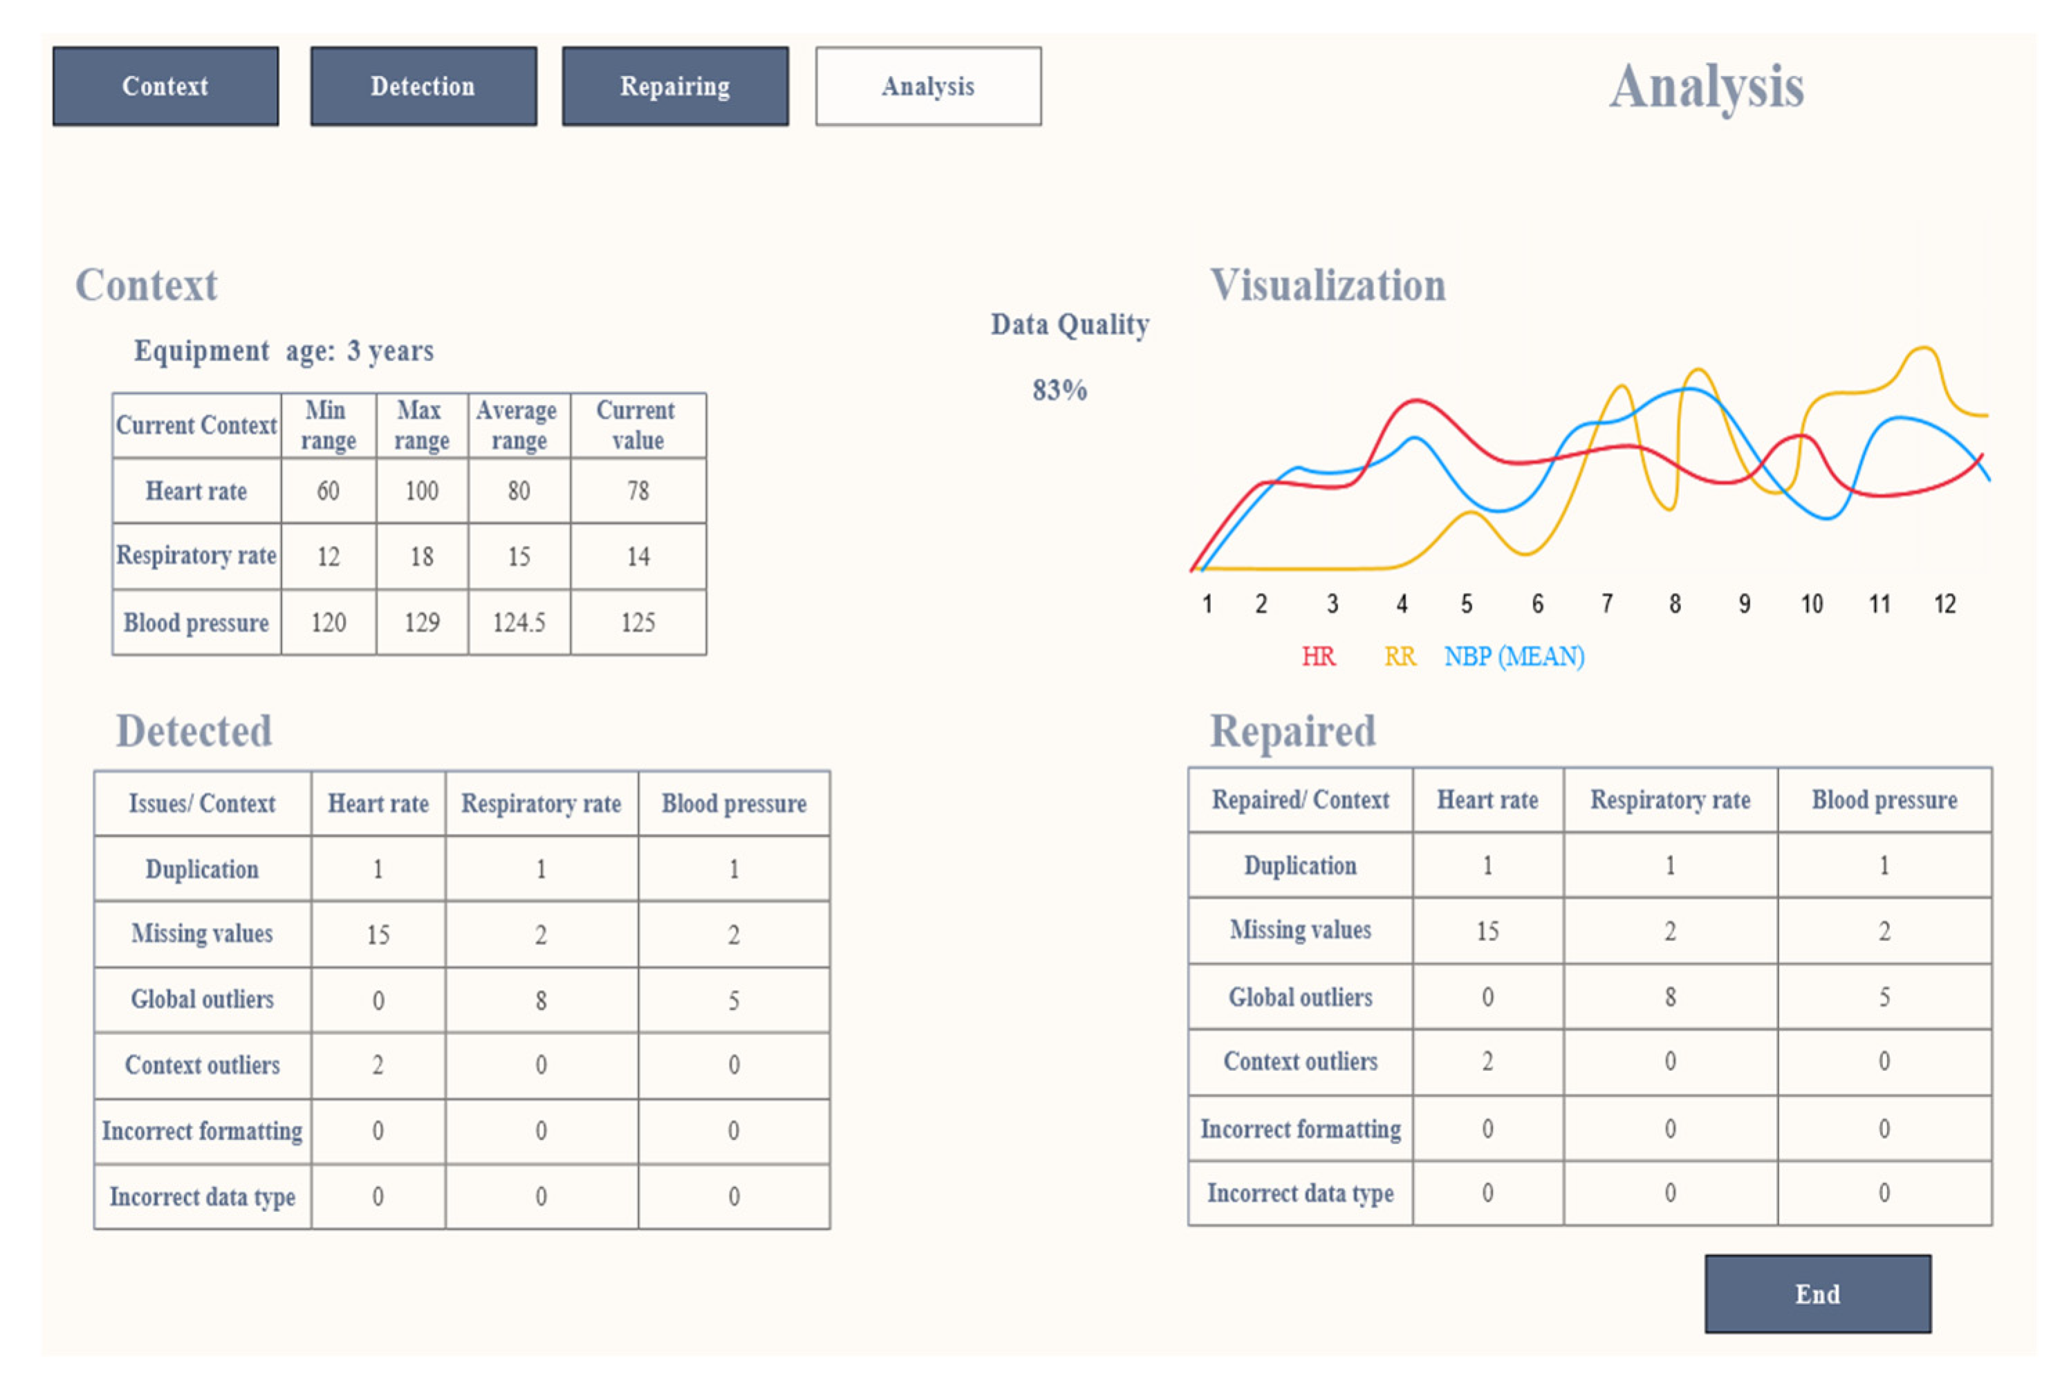Select the Analysis tab

[927, 86]
